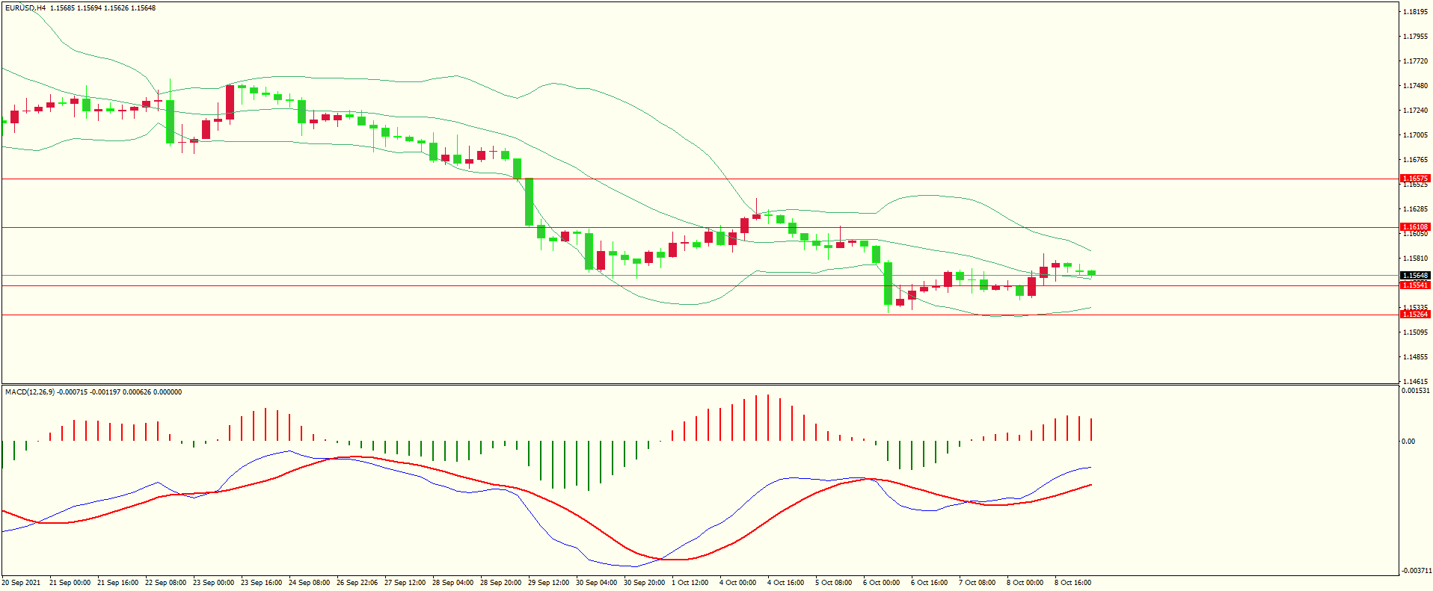Viewport: 1433px width, 591px height.
Task: Click the -0.003711 value on MACD scale
Action: click(1415, 571)
